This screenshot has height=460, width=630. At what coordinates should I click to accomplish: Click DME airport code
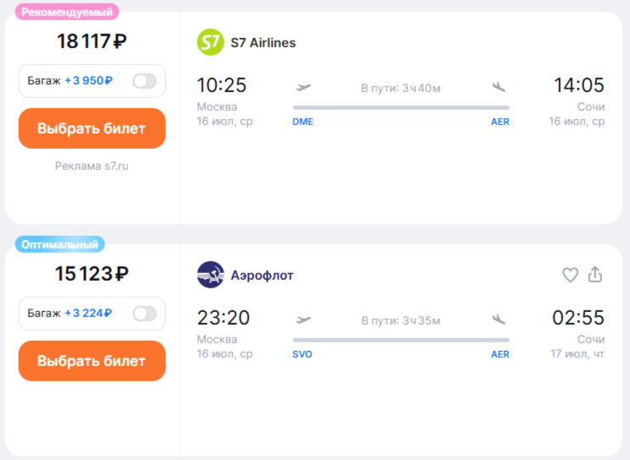pos(302,122)
